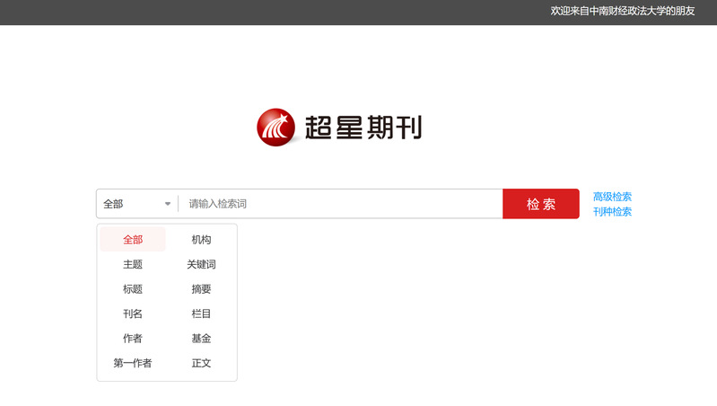
Task: Choose 基金 from the dropdown options
Action: coord(201,339)
